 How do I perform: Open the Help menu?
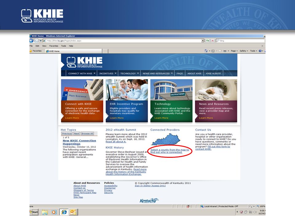(71, 46)
